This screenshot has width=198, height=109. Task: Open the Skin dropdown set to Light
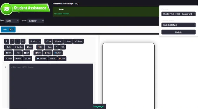12,21
